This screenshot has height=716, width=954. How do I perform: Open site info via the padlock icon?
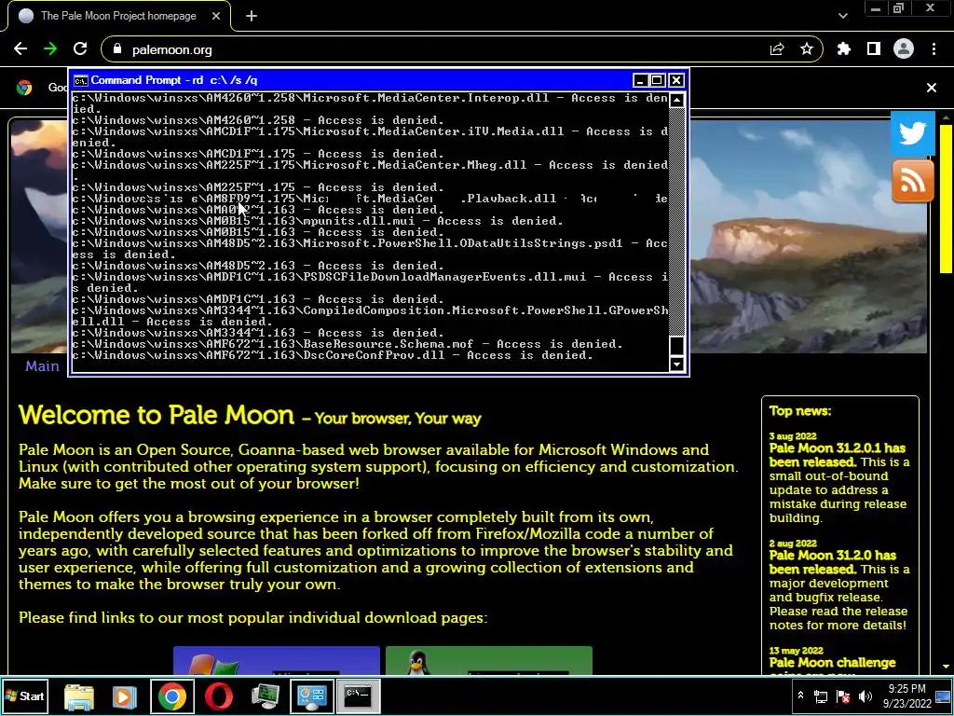(117, 49)
